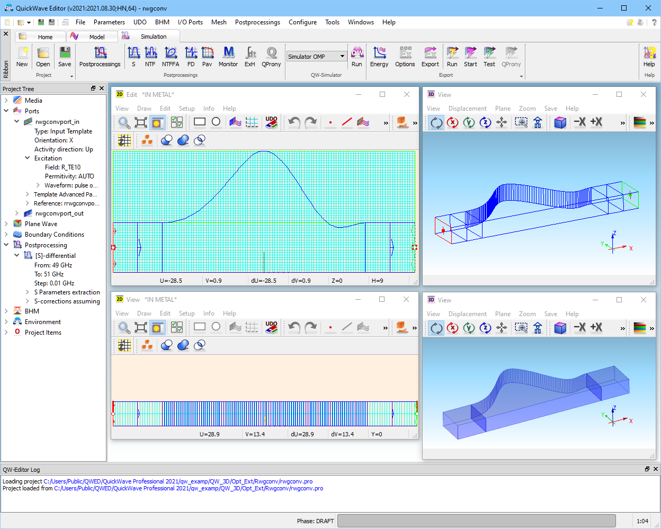
Task: Click the NTF postprocessing icon
Action: coord(150,56)
